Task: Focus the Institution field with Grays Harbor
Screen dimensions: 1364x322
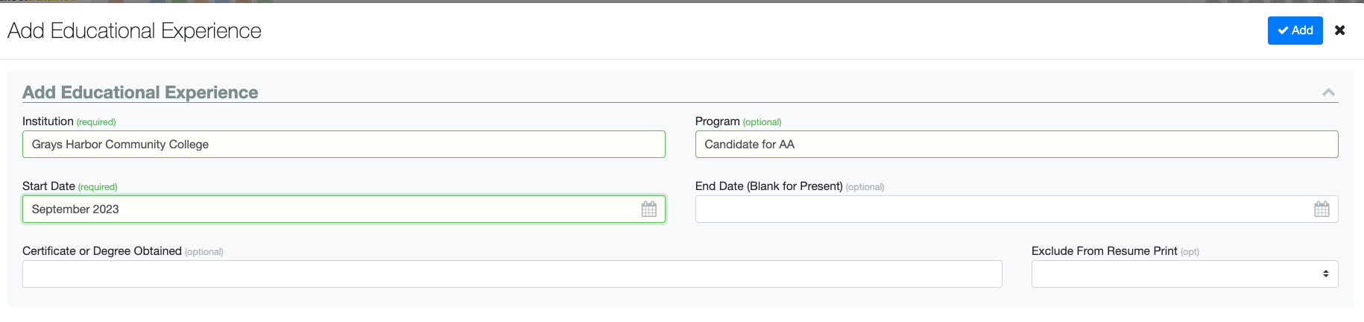Action: (344, 145)
